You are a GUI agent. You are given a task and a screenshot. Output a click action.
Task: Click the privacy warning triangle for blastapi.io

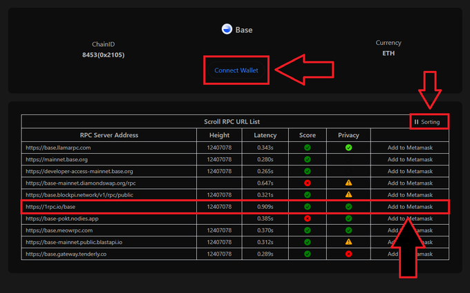click(348, 242)
